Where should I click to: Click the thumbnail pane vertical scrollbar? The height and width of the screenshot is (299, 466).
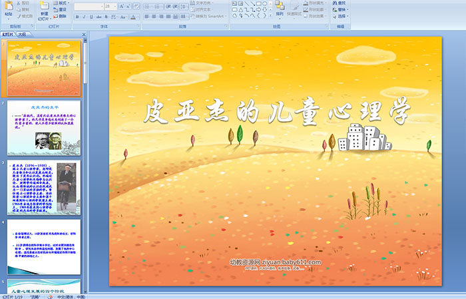[86, 166]
